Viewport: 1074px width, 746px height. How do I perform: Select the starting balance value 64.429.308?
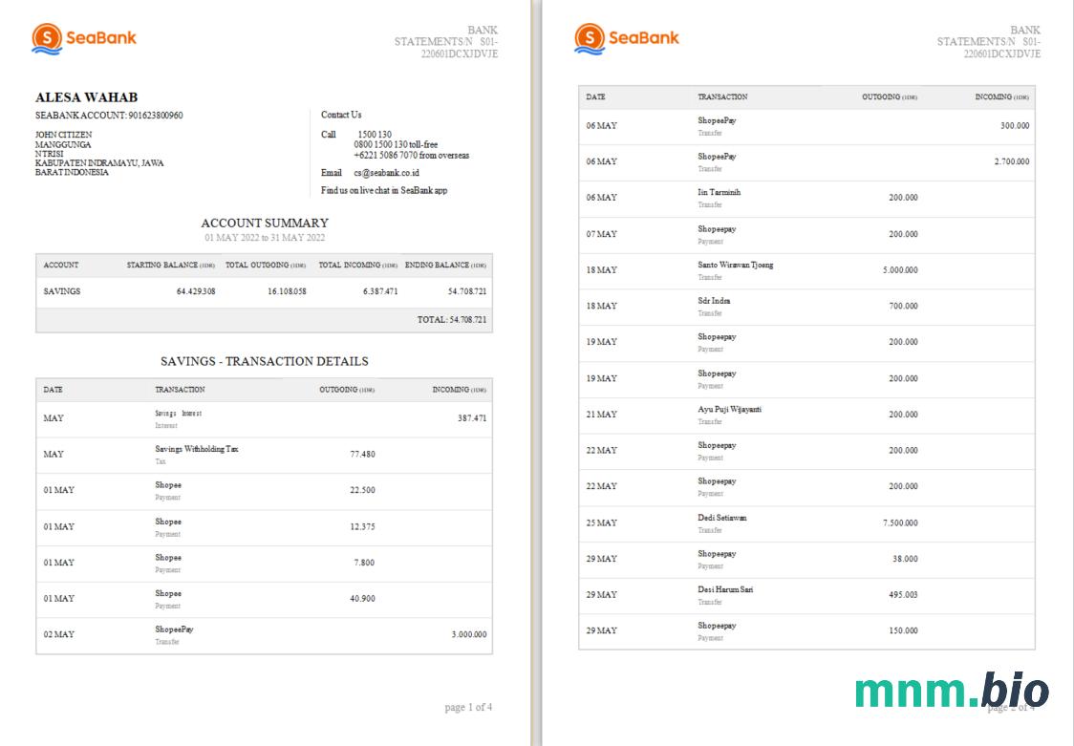[196, 291]
